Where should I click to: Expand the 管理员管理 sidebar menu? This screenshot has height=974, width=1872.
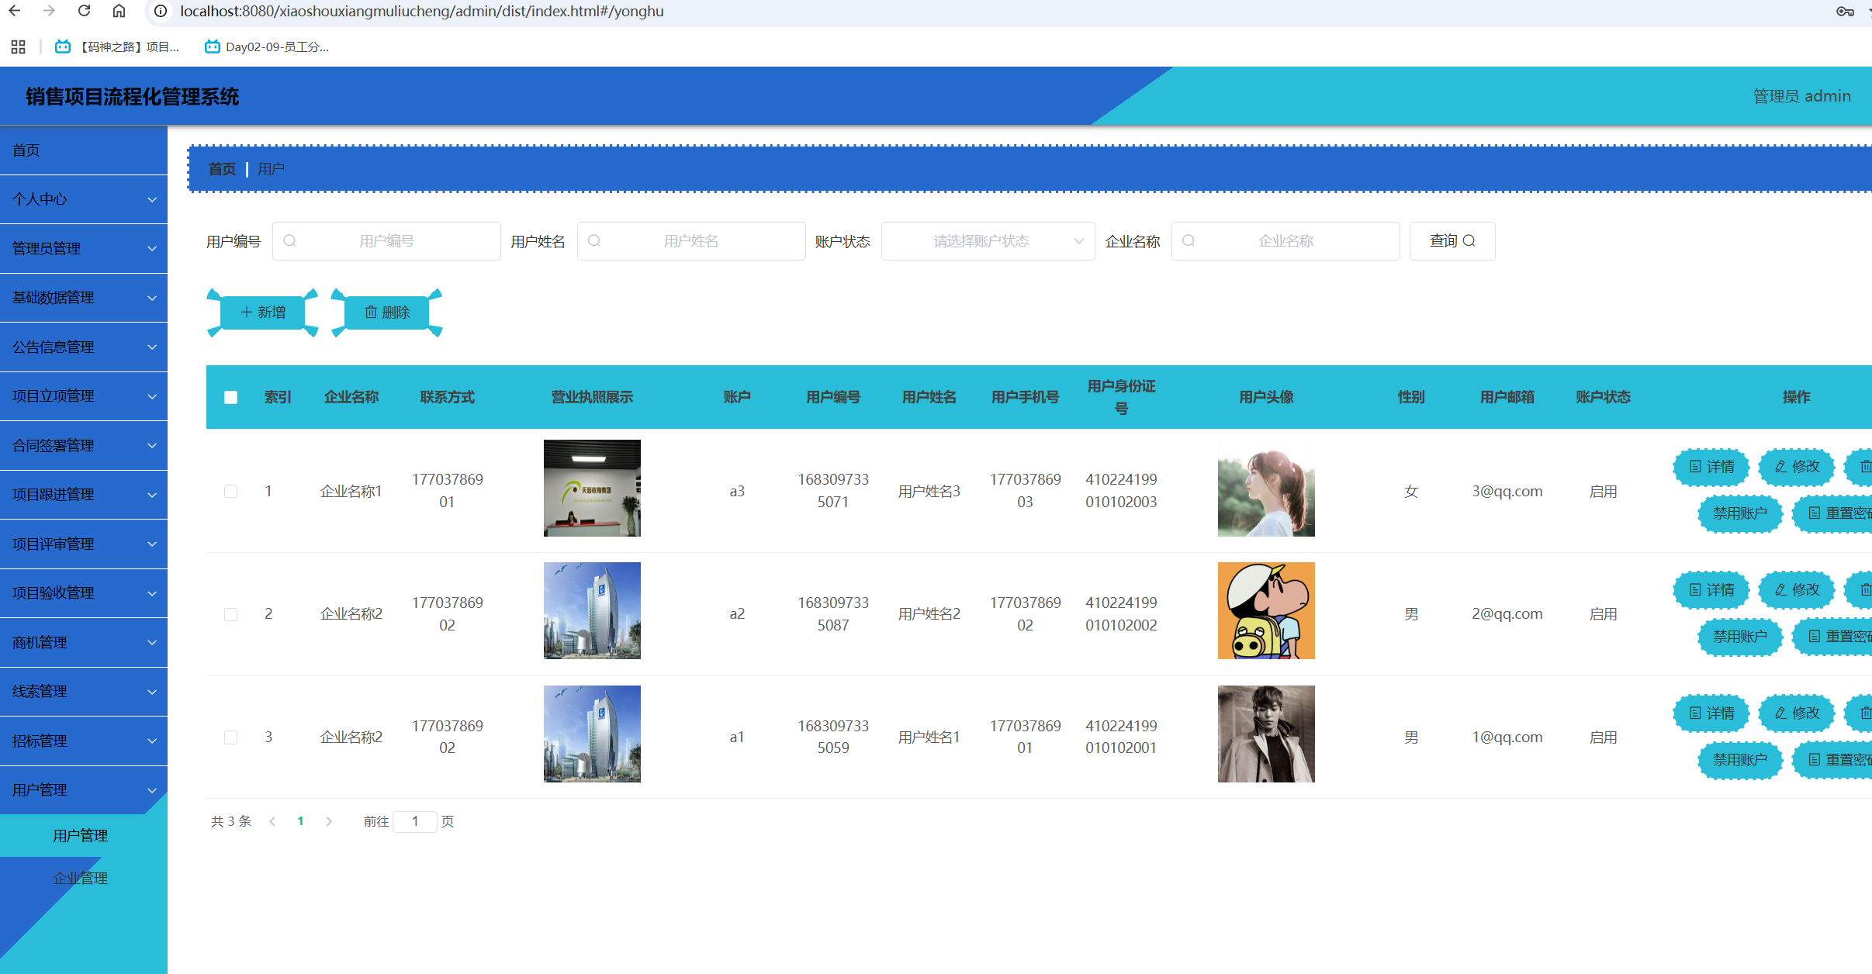coord(84,249)
